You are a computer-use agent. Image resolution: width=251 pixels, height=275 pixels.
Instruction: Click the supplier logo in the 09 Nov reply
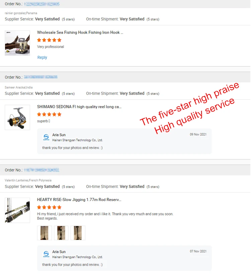(x=46, y=137)
